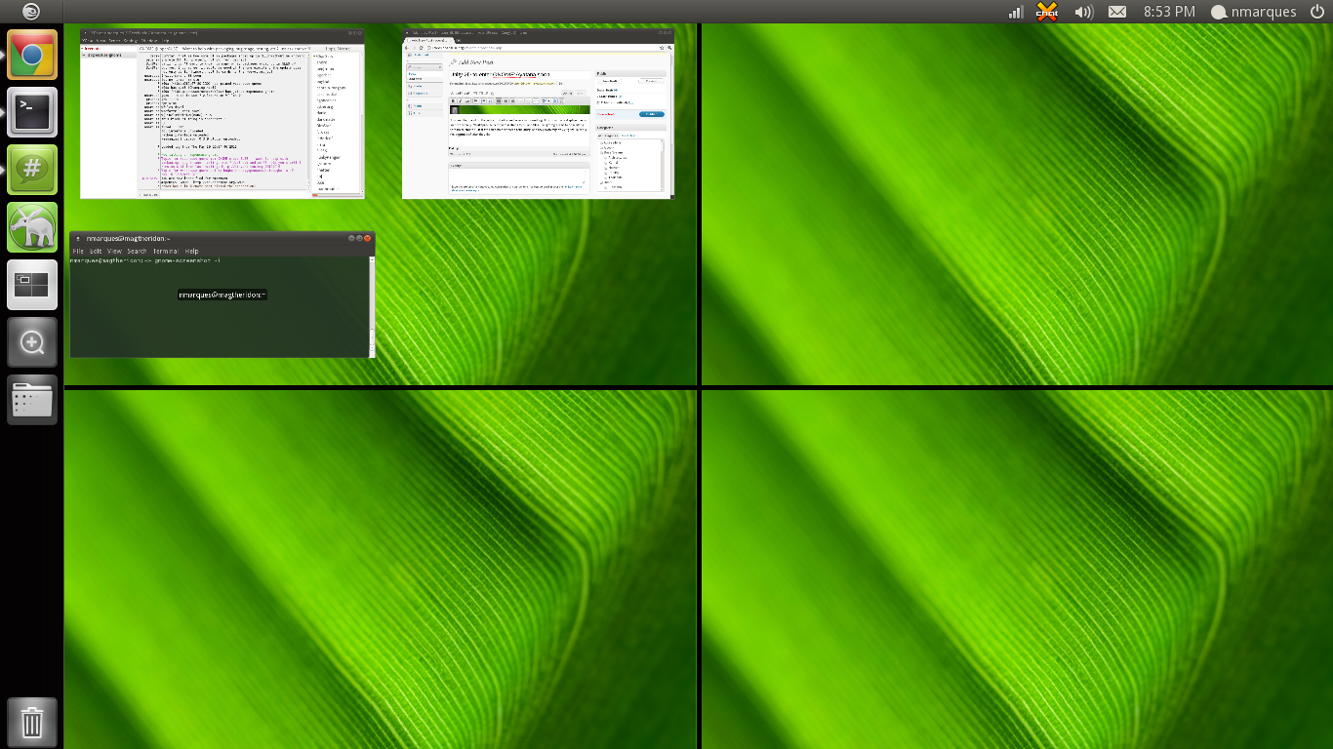Image resolution: width=1333 pixels, height=749 pixels.
Task: Open Google Chrome from the launcher
Action: [x=32, y=55]
